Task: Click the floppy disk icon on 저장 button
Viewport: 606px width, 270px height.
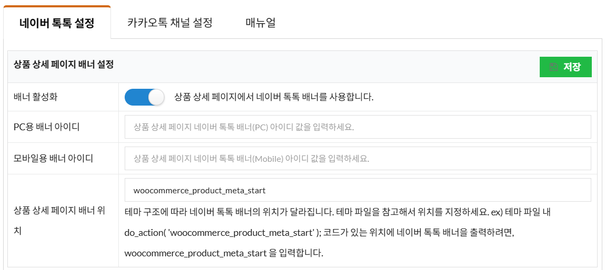Action: (553, 67)
